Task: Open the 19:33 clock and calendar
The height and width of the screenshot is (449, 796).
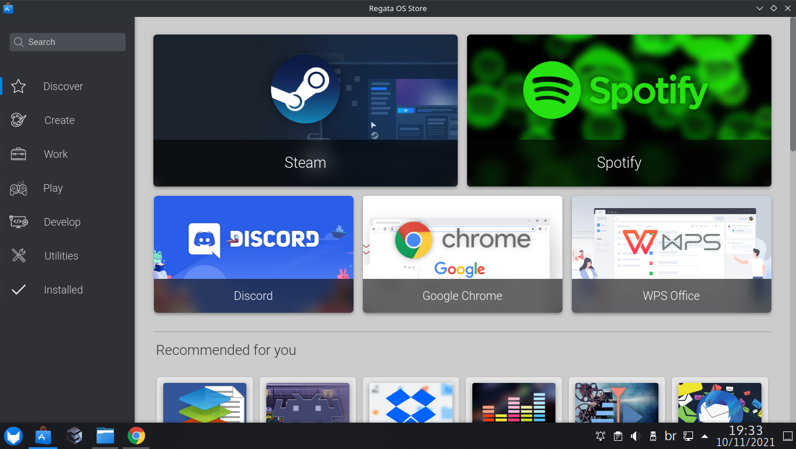Action: (746, 436)
